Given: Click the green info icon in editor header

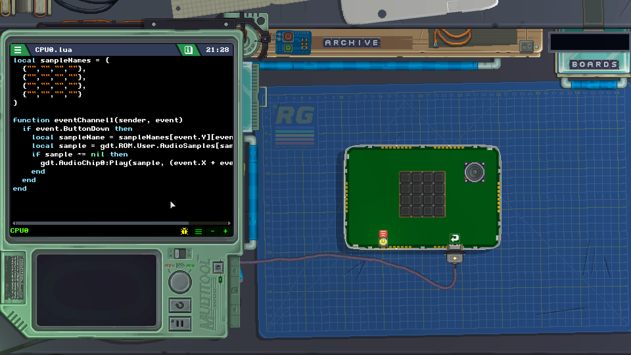Looking at the screenshot, I should point(188,50).
